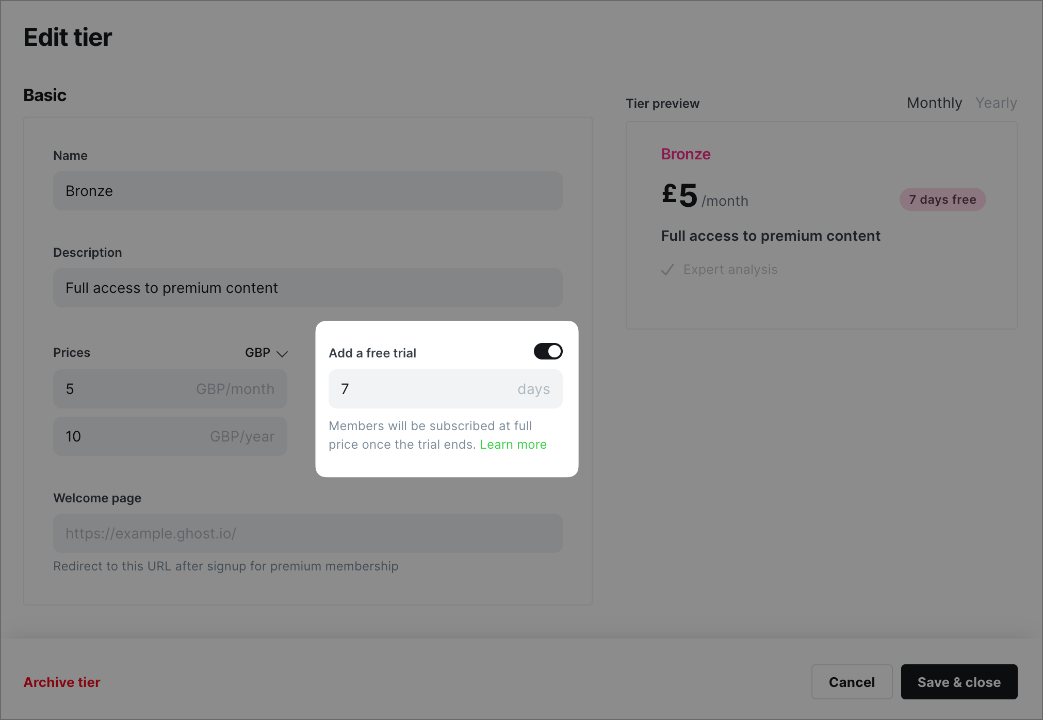Image resolution: width=1043 pixels, height=720 pixels.
Task: Edit the free trial days field
Action: (446, 389)
